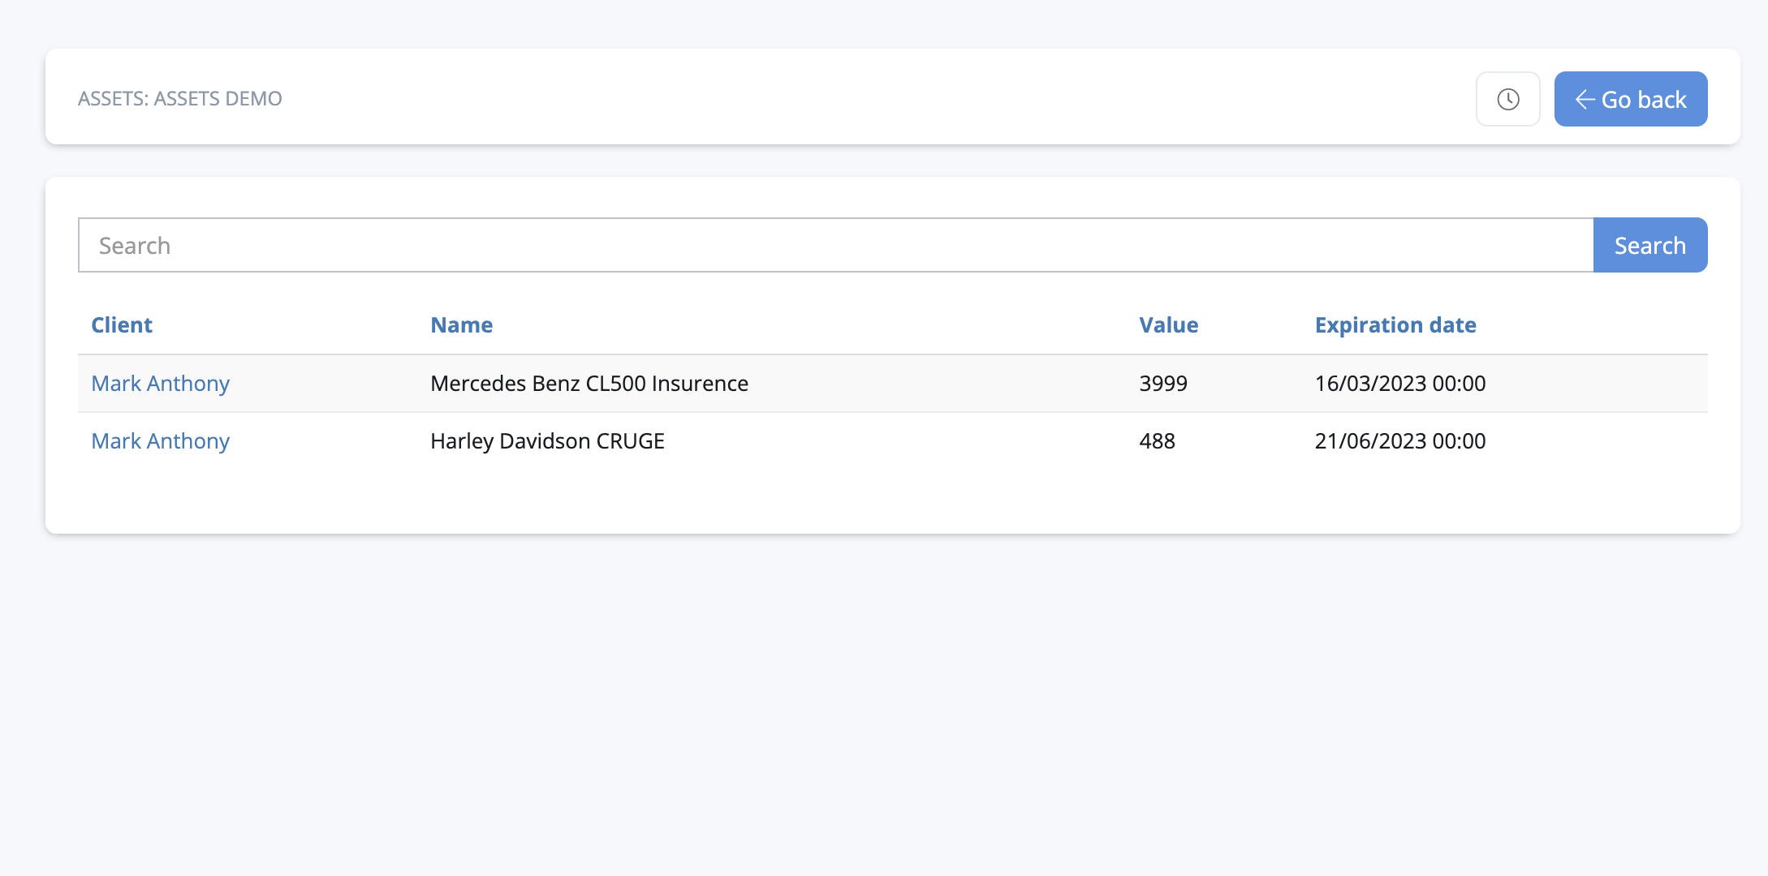Sort by Expiration date column header
Screen dimensions: 1768x876
click(1395, 324)
